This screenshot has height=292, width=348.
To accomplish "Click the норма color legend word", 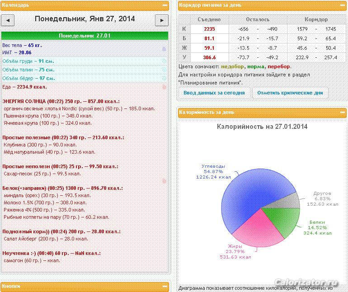I will pos(256,66).
